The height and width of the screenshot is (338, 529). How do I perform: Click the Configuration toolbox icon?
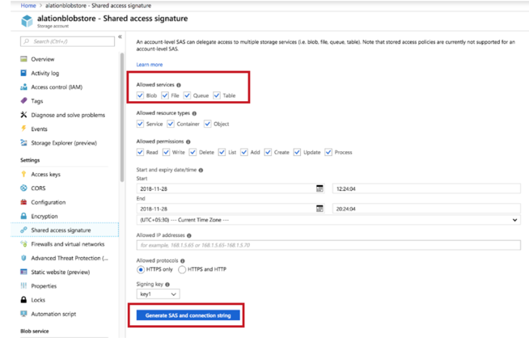pyautogui.click(x=23, y=202)
